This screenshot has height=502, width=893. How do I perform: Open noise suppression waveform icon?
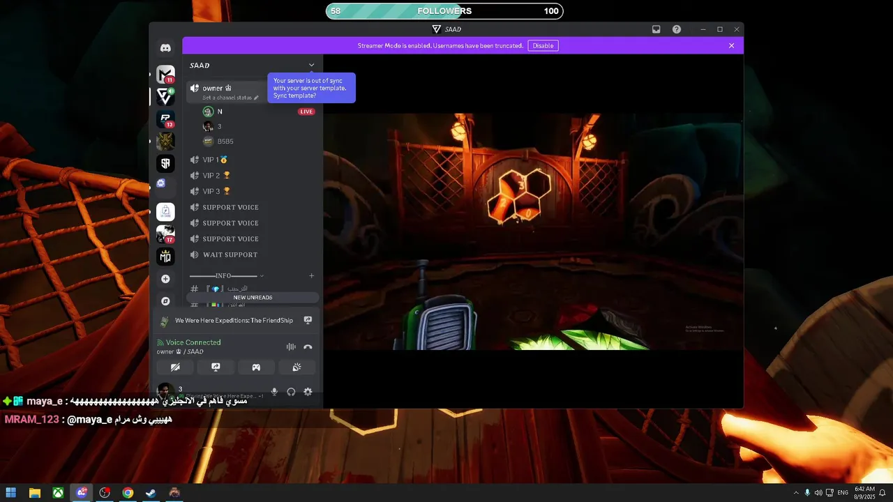point(291,347)
